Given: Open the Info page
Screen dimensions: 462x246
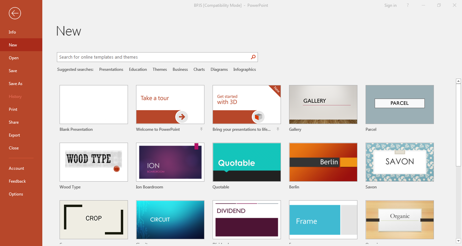Looking at the screenshot, I should 21,32.
